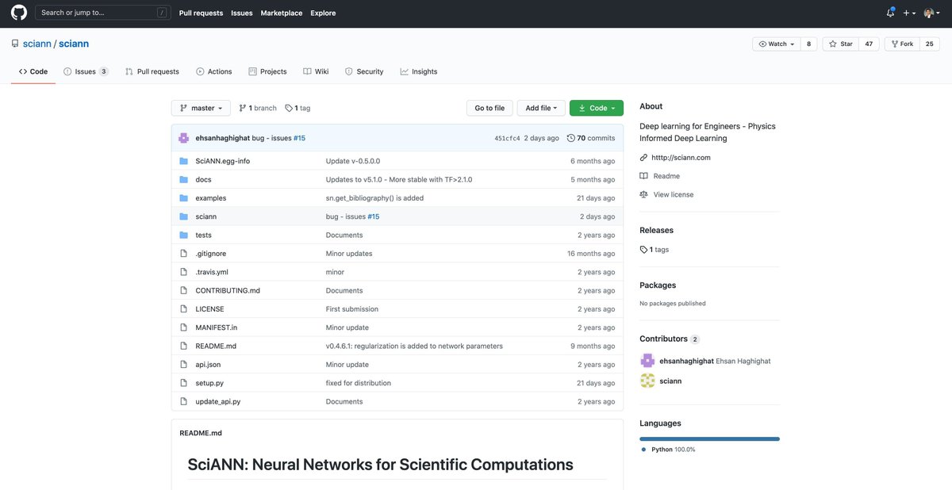Click the LICENSE file icon
The height and width of the screenshot is (490, 952).
183,309
